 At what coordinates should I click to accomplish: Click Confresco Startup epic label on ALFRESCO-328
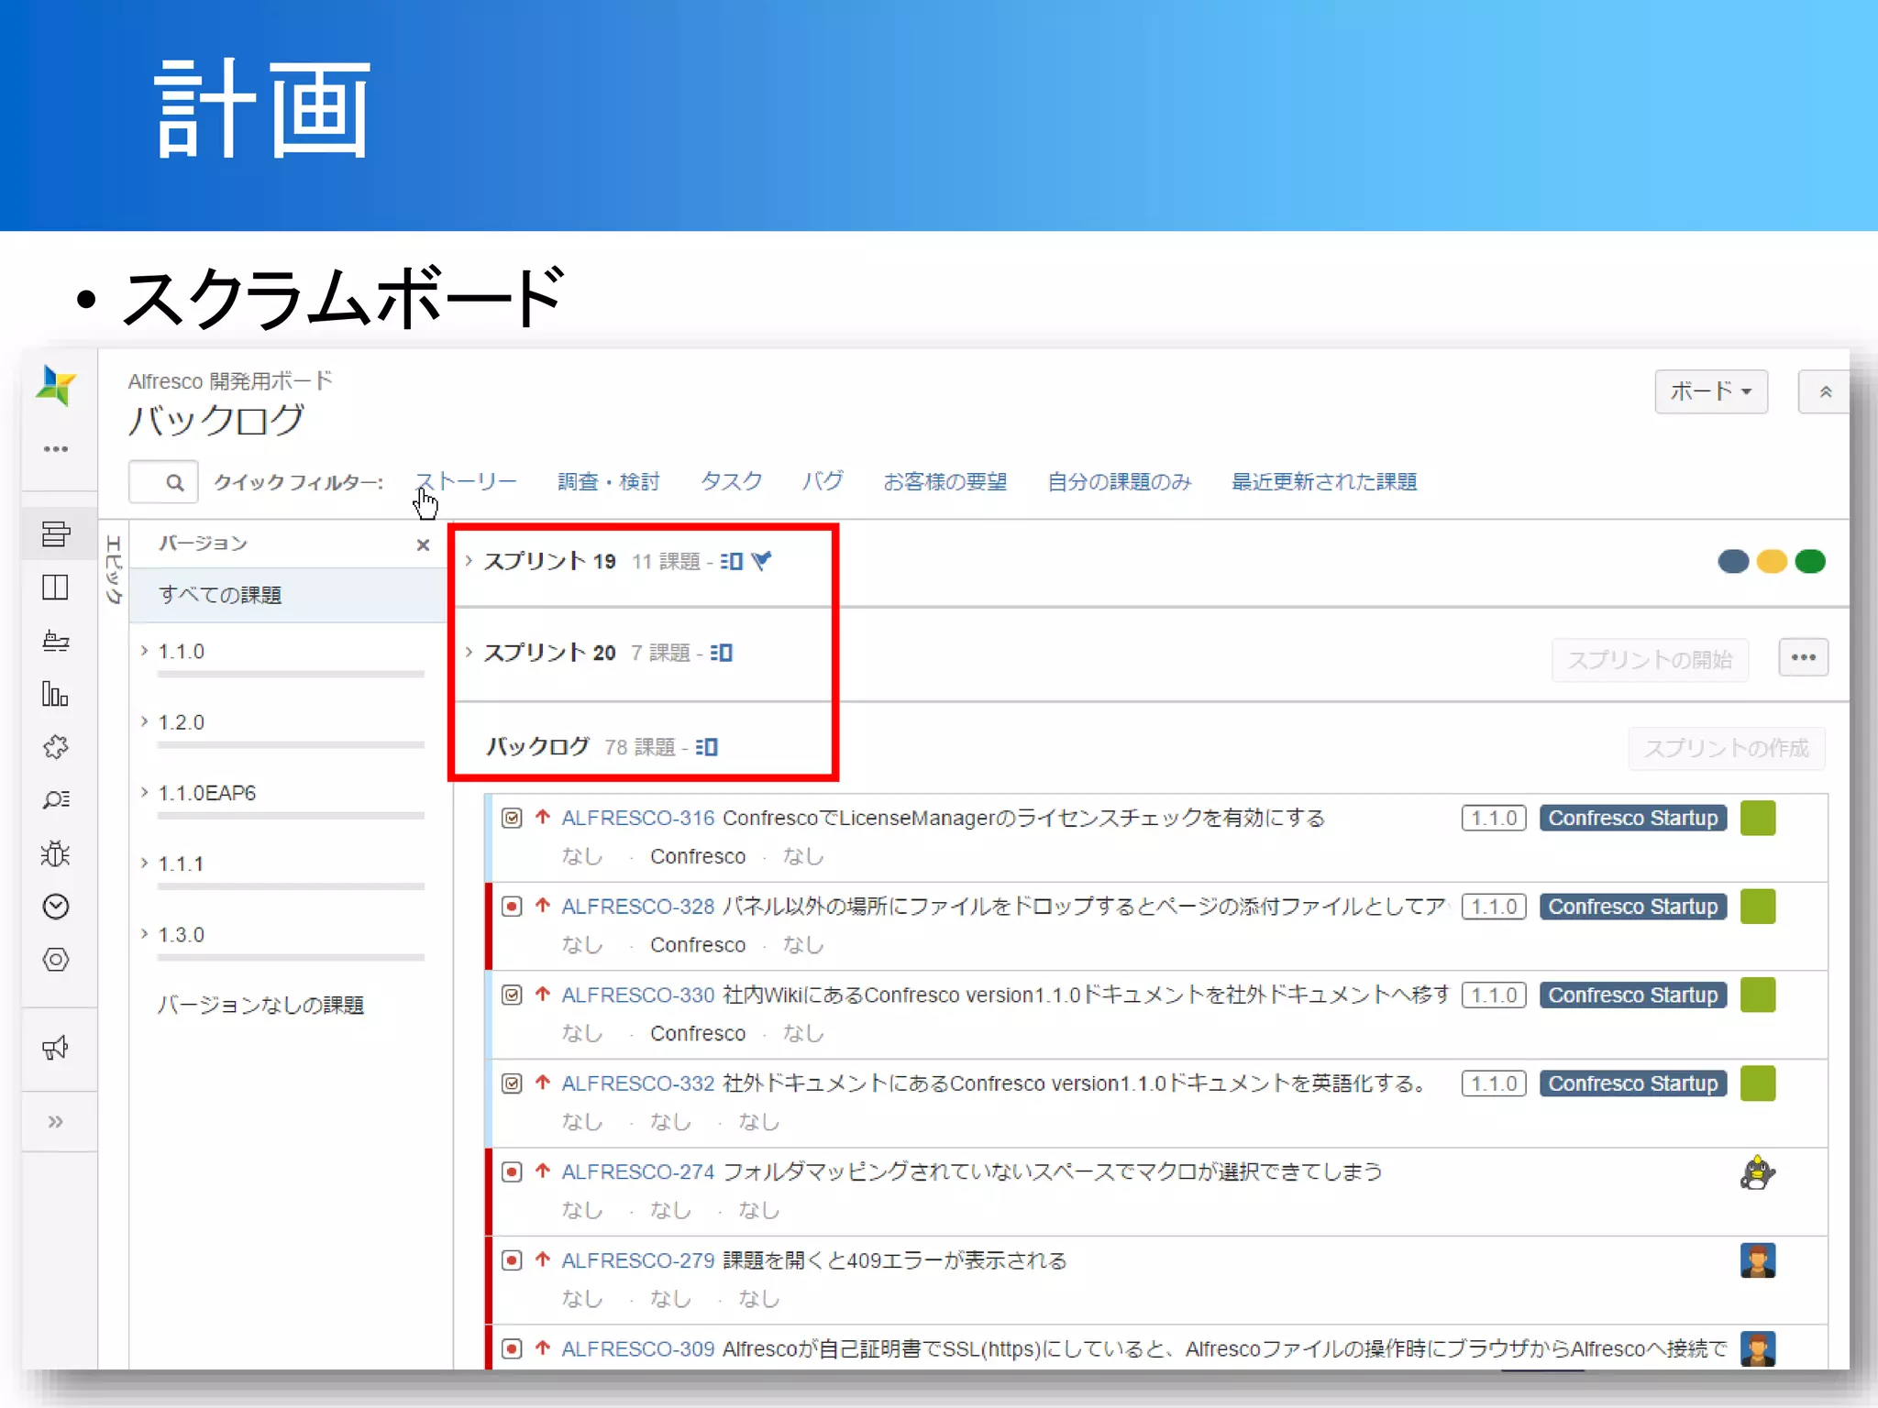[x=1633, y=907]
